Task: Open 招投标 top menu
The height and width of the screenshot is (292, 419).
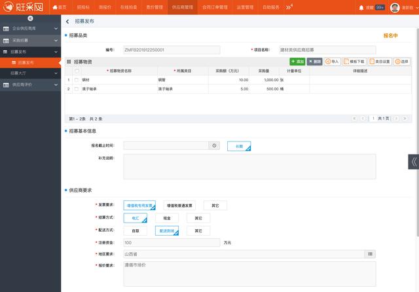Action: tap(83, 7)
